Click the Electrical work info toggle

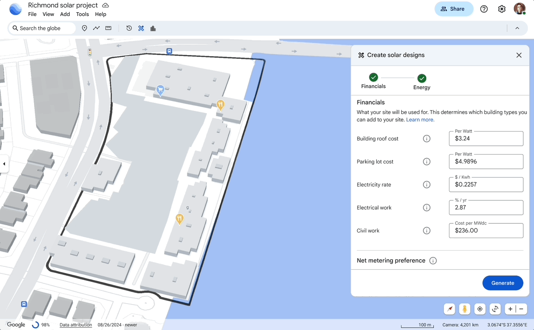pyautogui.click(x=427, y=207)
